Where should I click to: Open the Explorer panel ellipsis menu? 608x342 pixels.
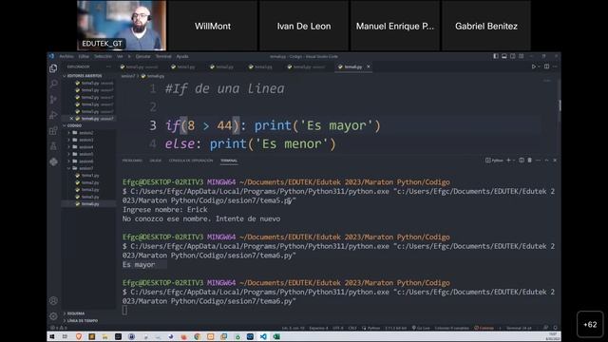pyautogui.click(x=108, y=66)
